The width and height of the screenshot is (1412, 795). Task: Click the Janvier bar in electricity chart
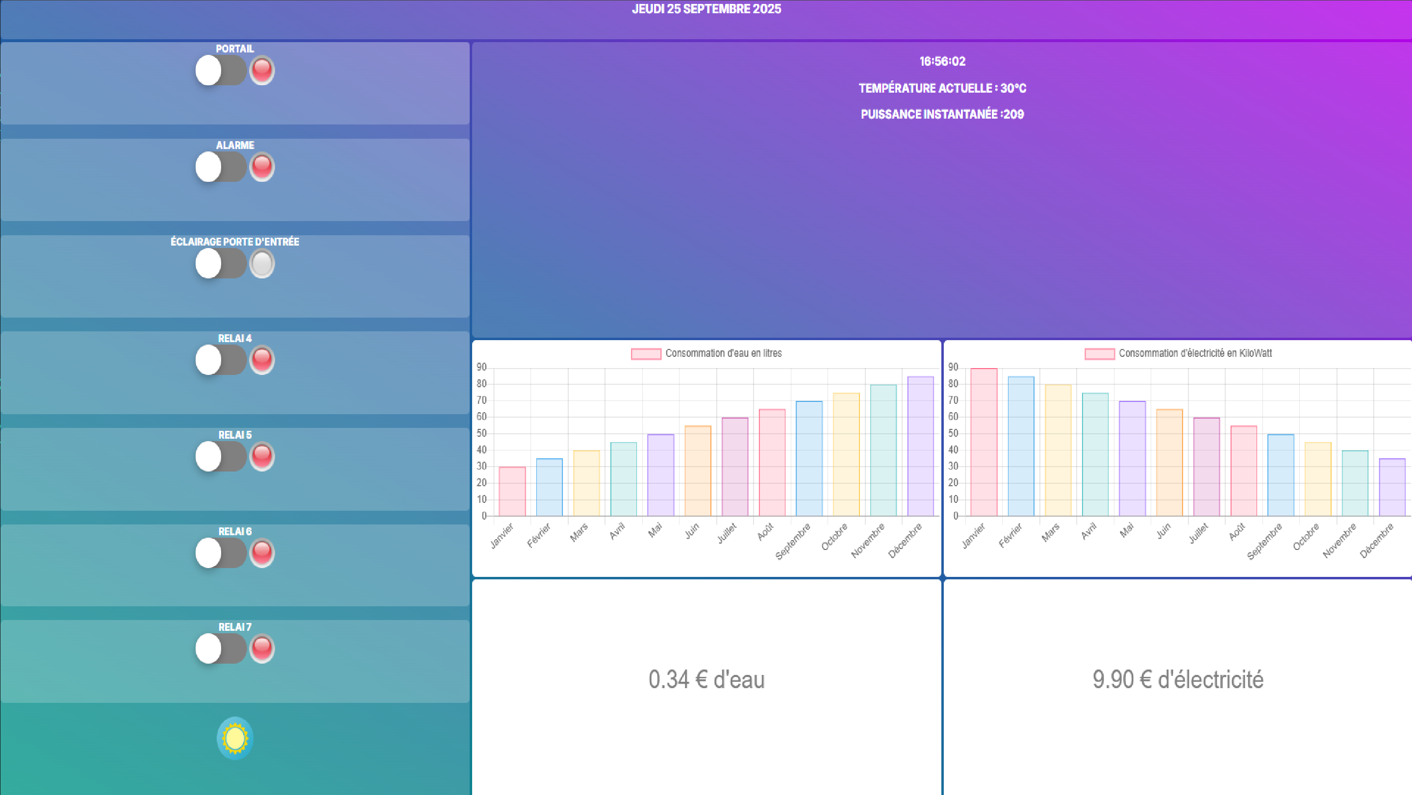point(983,442)
